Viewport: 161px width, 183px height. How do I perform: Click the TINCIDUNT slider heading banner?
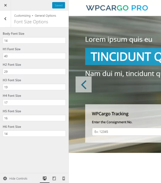[x=123, y=56]
